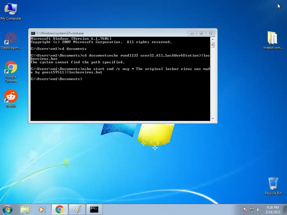Click 'The system cannot find the path specified.' line
287x215 pixels.
coord(78,62)
